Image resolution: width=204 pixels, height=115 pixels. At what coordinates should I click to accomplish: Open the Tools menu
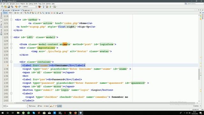point(44,4)
